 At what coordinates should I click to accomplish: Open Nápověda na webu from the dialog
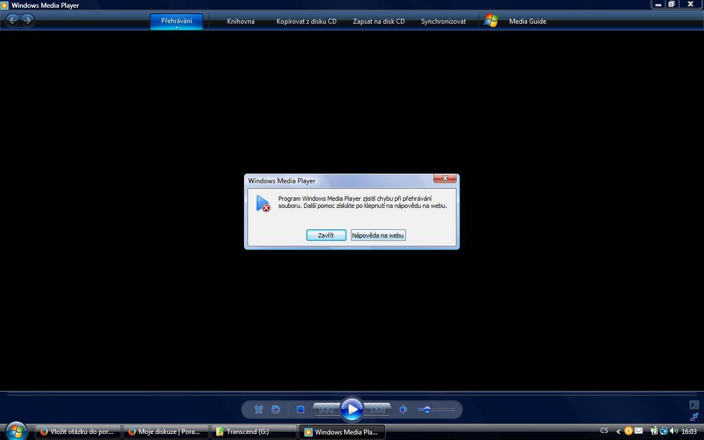pyautogui.click(x=378, y=235)
